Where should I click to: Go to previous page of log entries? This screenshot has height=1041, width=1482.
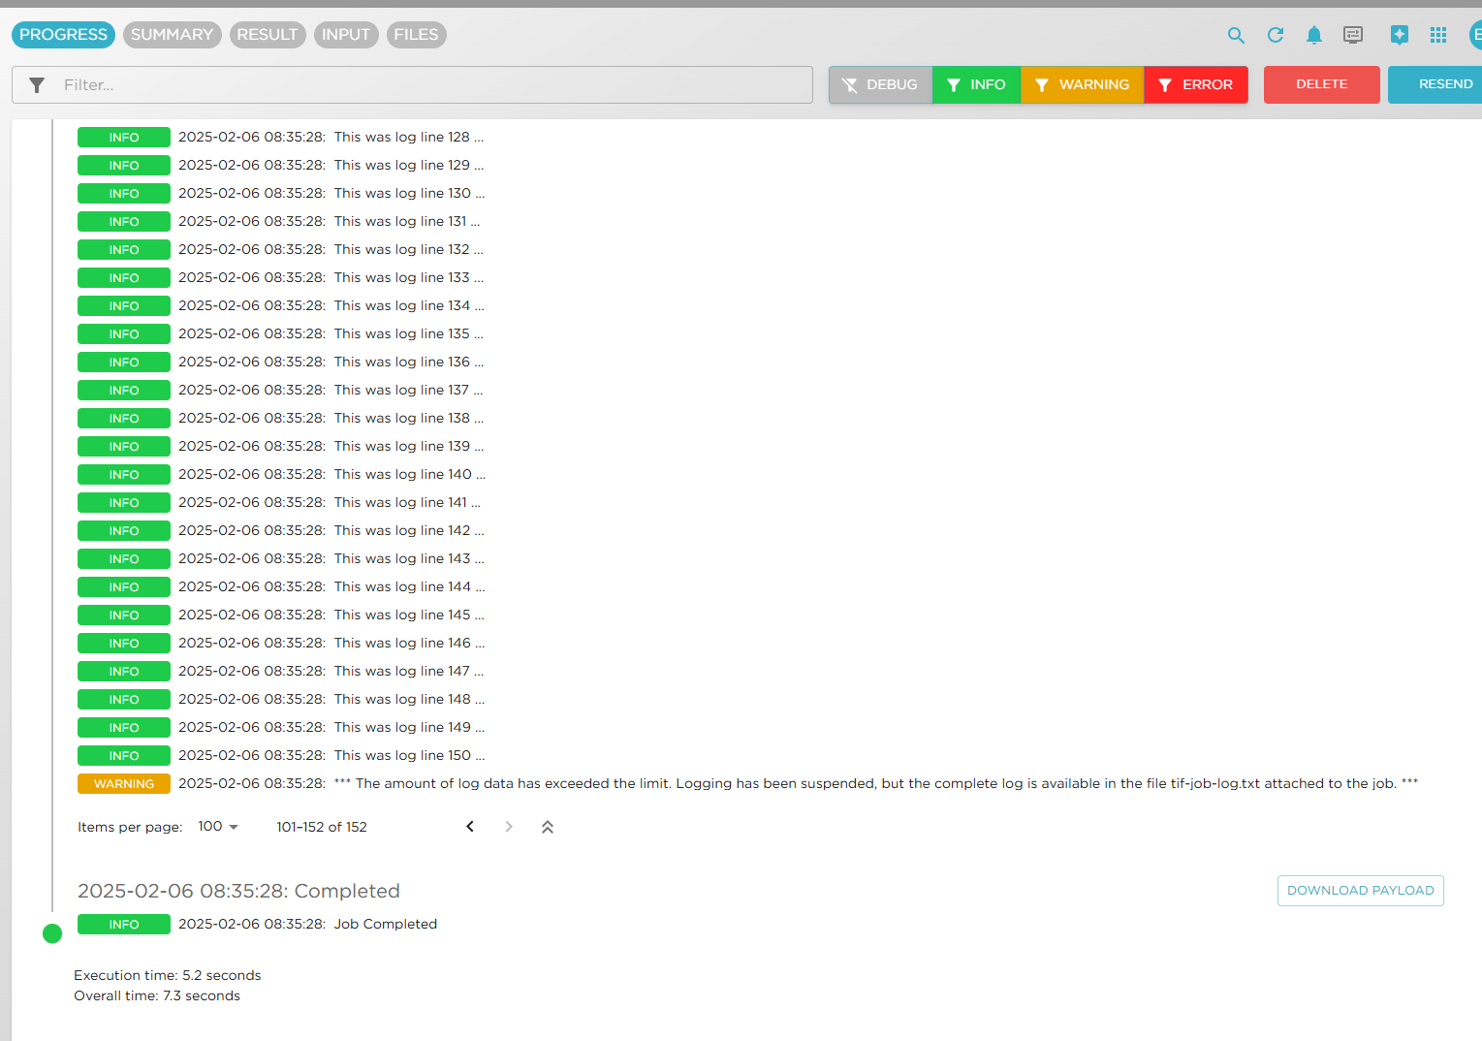470,826
